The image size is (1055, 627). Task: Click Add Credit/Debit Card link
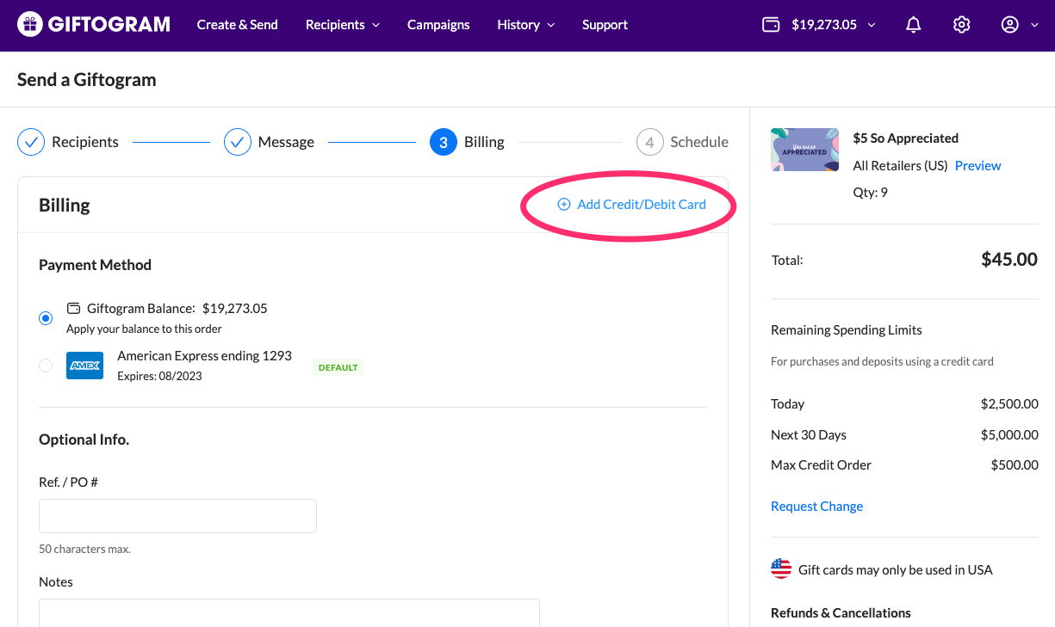(x=632, y=205)
